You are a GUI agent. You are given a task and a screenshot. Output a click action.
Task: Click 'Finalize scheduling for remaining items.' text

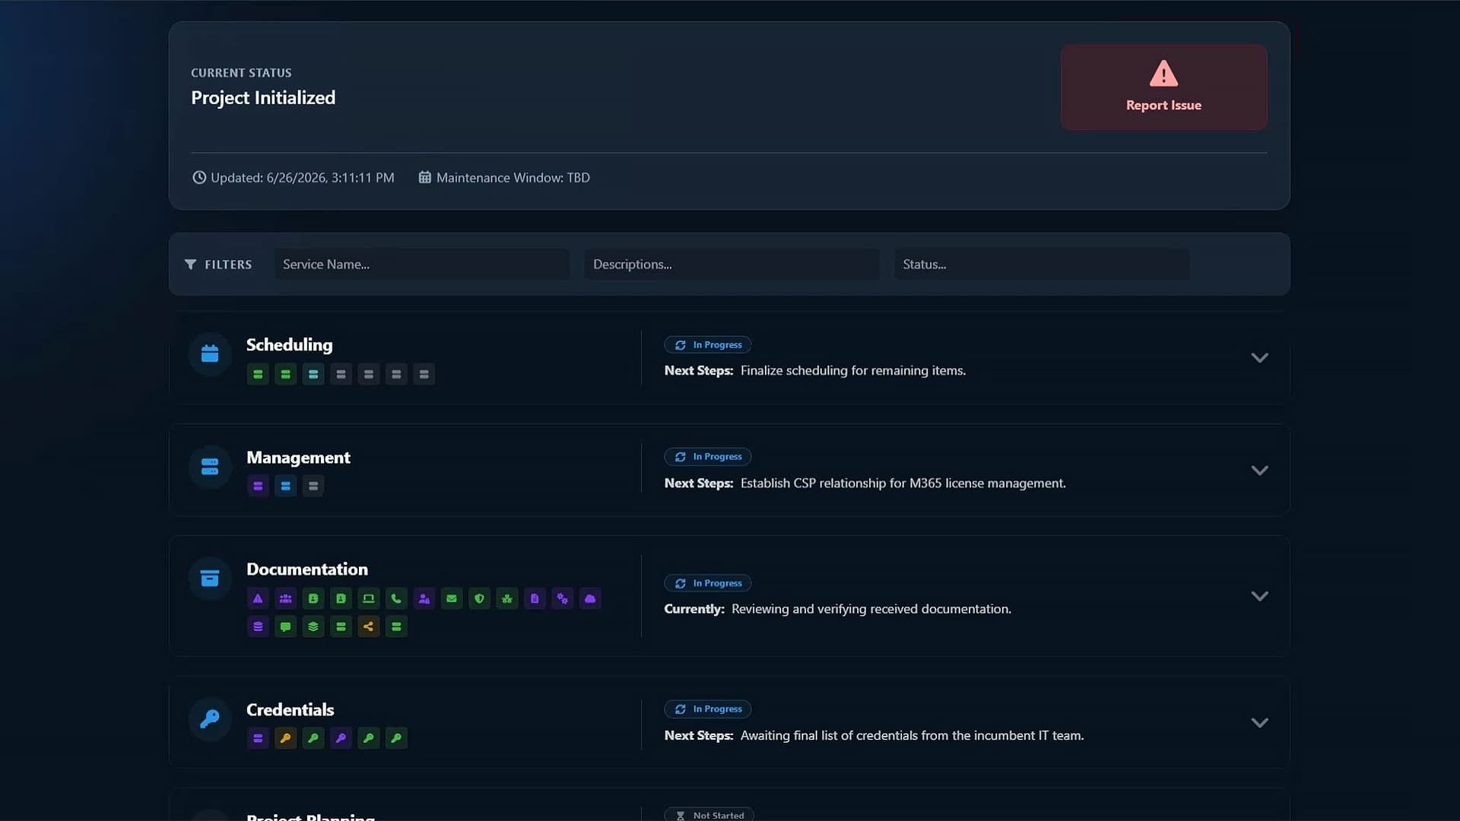click(853, 371)
